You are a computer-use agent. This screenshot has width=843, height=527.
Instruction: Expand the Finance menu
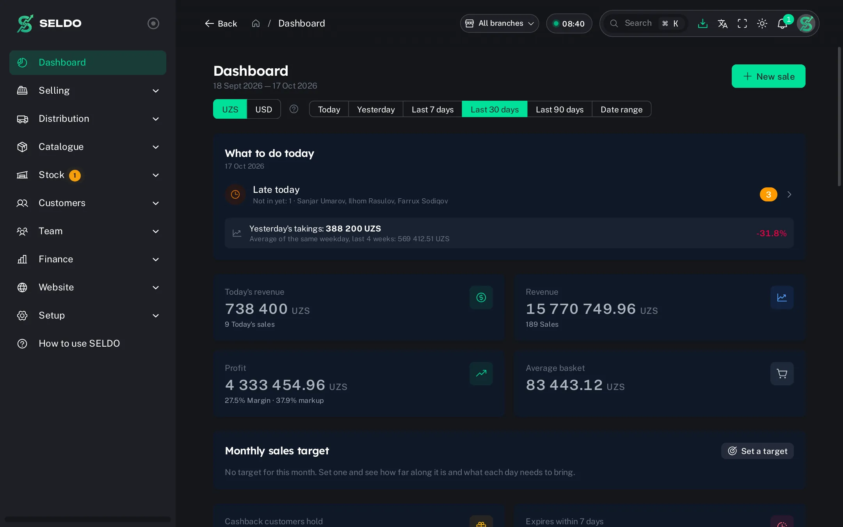[x=88, y=259]
